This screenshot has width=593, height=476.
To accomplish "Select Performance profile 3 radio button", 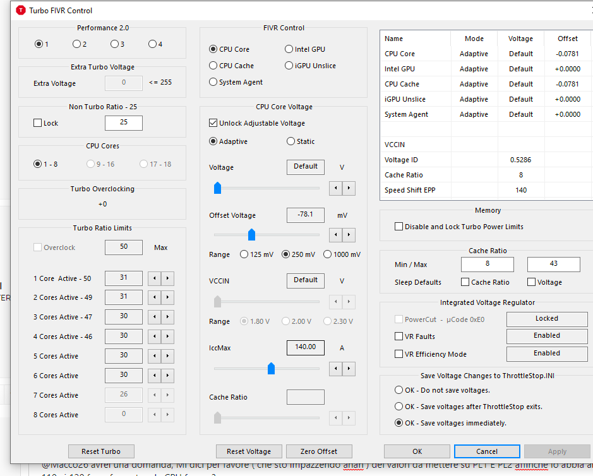I will 114,44.
